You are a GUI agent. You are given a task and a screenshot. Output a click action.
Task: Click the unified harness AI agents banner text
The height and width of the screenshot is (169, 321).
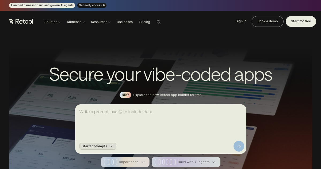coord(42,5)
